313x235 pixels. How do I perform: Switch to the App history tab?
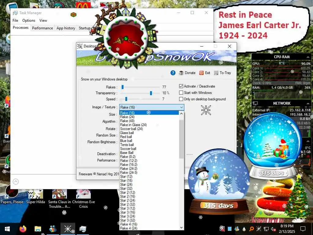[x=66, y=28]
